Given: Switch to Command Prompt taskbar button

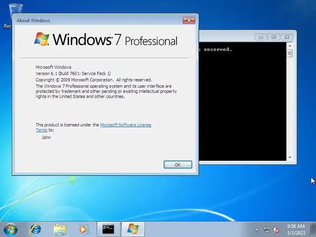Looking at the screenshot, I should (x=108, y=229).
